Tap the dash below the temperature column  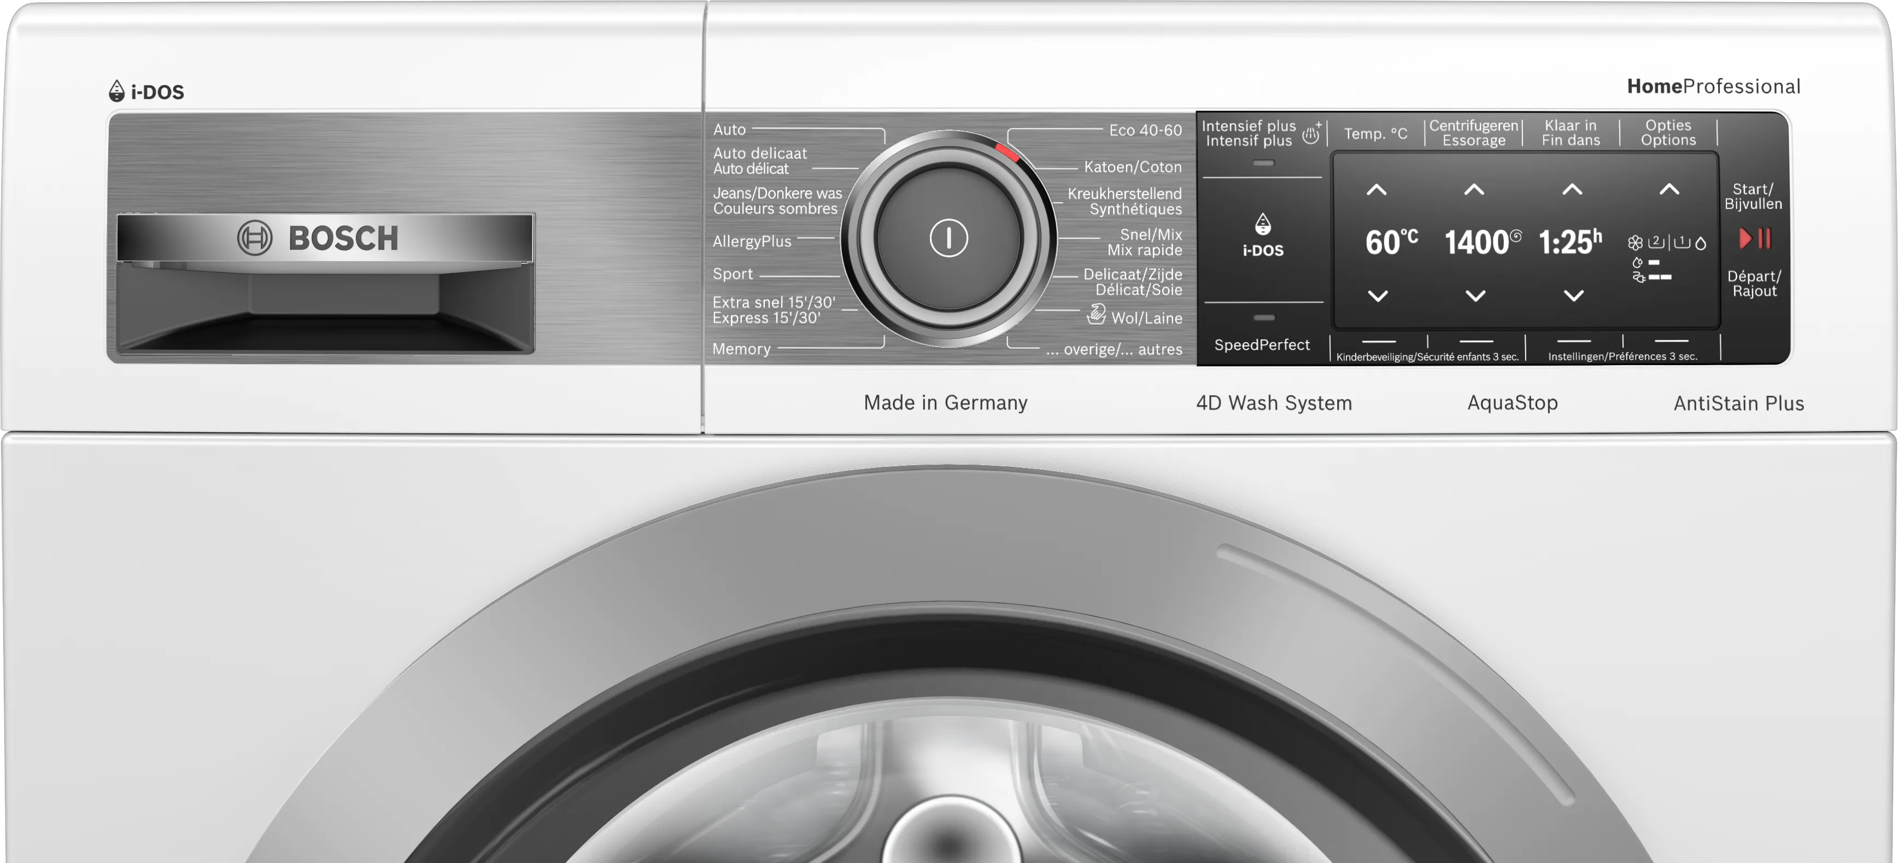1379,342
